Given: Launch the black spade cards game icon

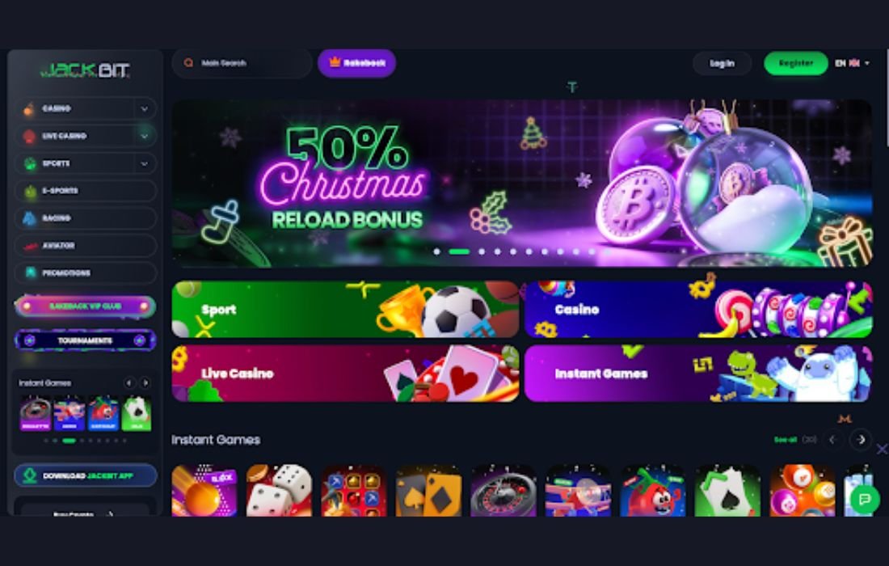Looking at the screenshot, I should coord(727,491).
